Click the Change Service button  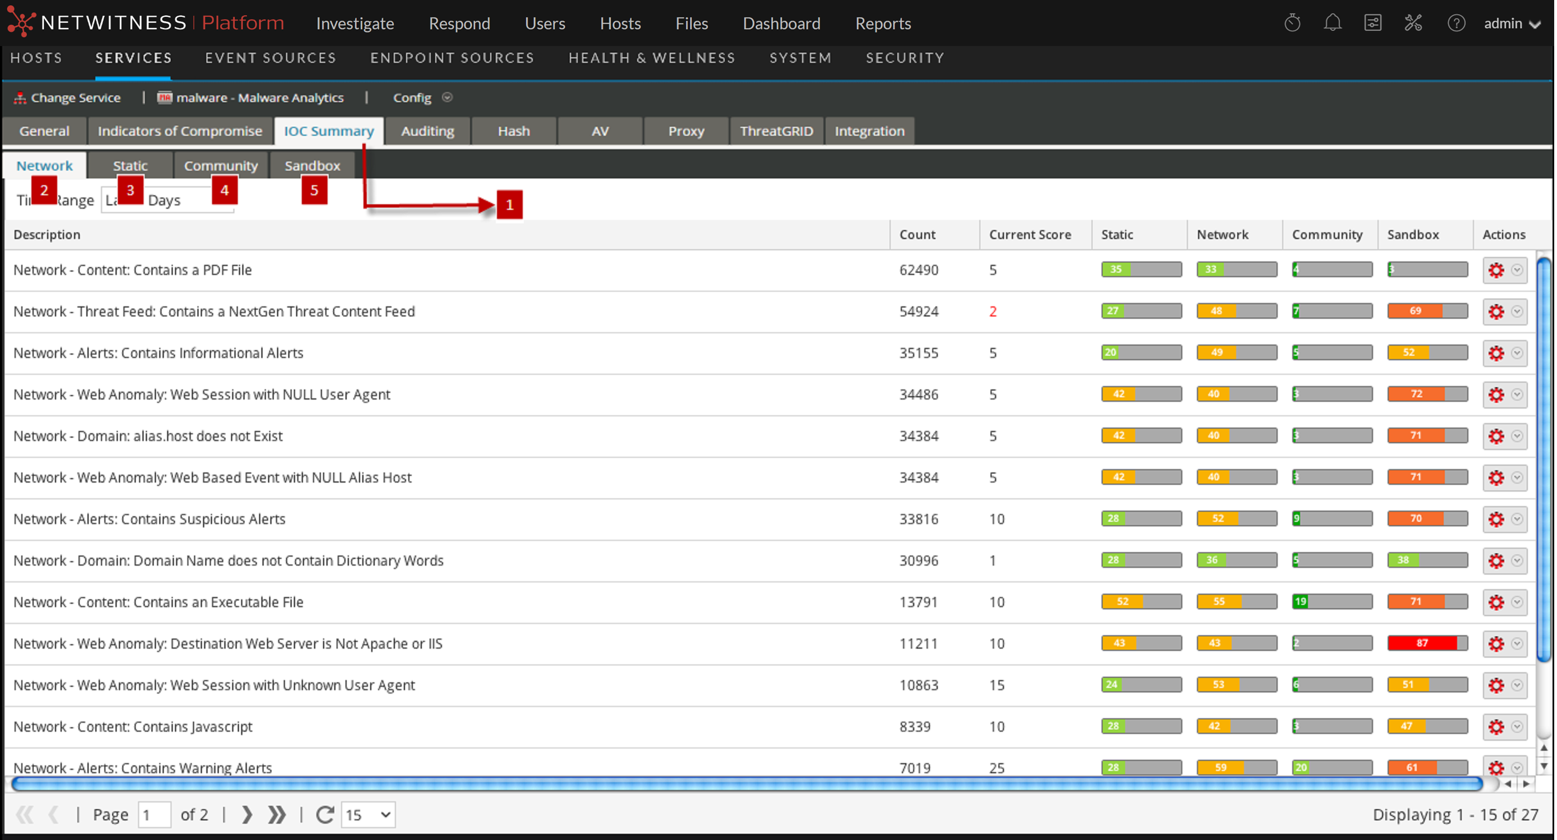(68, 98)
